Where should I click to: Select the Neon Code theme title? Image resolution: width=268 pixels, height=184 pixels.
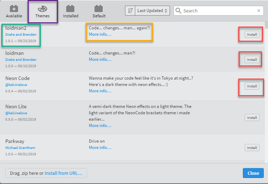pos(17,78)
